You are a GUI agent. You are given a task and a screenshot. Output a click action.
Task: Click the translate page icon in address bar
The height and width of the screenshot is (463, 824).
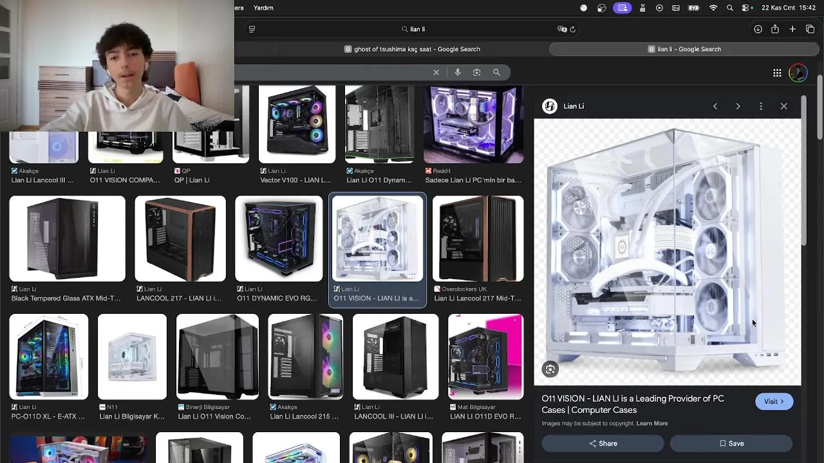[562, 29]
